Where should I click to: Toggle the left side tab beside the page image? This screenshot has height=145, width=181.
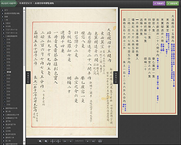coord(28,77)
